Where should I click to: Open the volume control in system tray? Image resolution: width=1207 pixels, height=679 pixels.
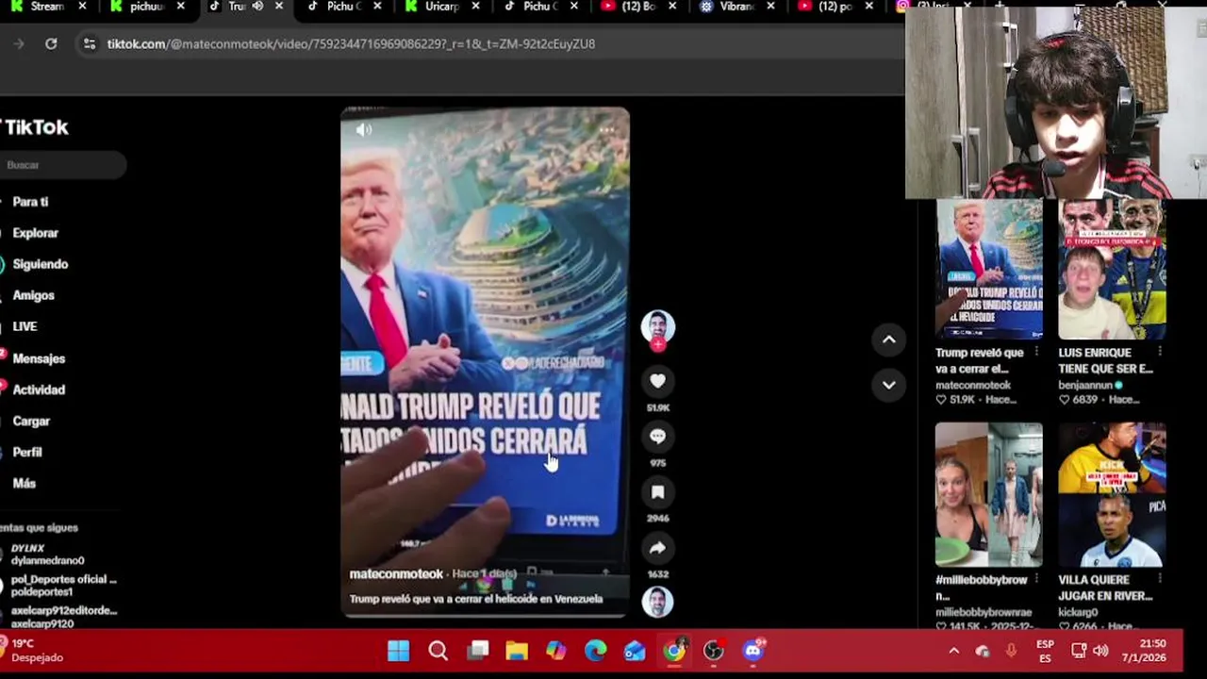(1100, 651)
